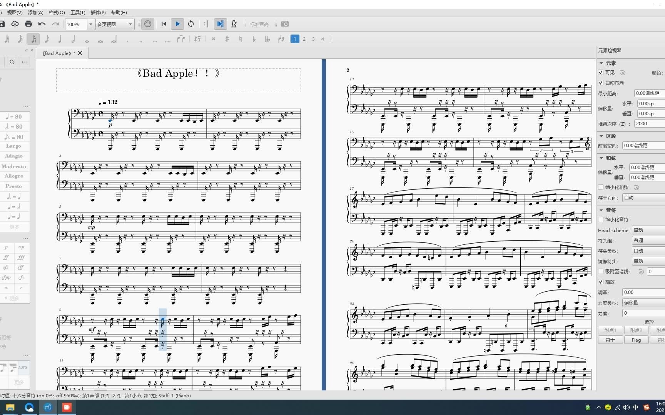Select eighth note duration
Screen dimensions: 665x415
coord(47,39)
